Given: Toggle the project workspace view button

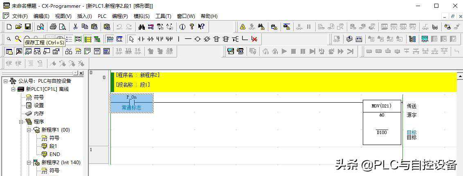Looking at the screenshot, I should [9, 51].
